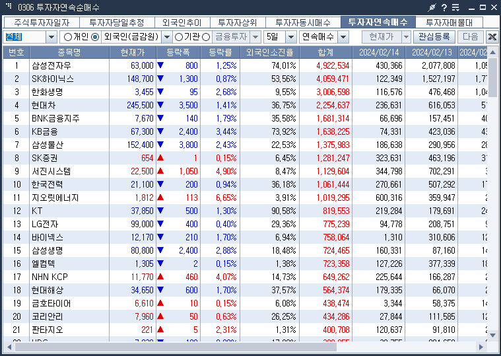The height and width of the screenshot is (356, 501).
Task: Switch to 투자자동시매수 tab
Action: pyautogui.click(x=303, y=22)
